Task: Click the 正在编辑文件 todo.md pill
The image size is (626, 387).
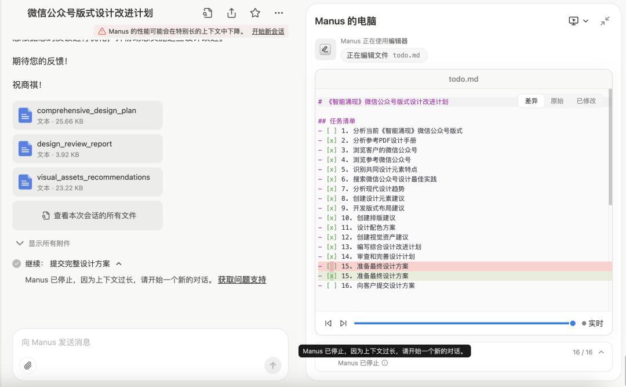Action: point(384,55)
